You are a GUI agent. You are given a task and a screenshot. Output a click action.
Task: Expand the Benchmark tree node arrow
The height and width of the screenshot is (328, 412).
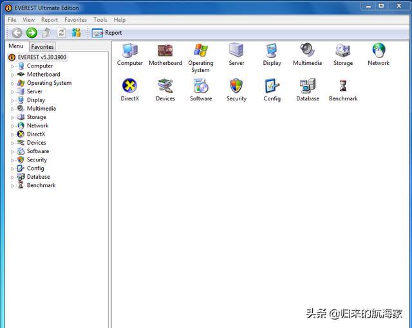coord(12,186)
